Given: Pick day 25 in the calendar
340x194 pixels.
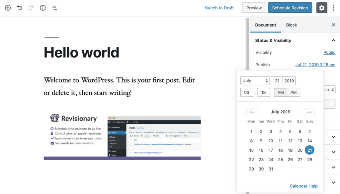Looking at the screenshot, I should (x=281, y=160).
